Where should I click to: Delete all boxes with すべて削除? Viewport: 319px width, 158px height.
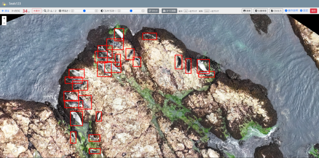(169, 11)
